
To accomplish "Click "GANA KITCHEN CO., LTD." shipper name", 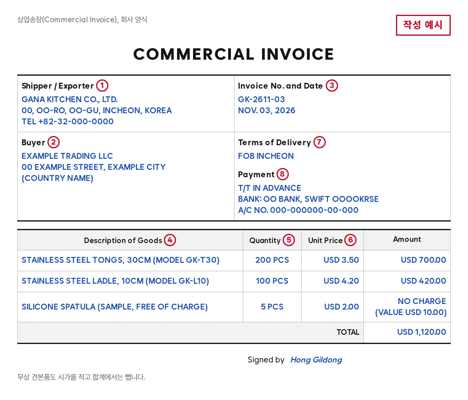I will (x=70, y=99).
